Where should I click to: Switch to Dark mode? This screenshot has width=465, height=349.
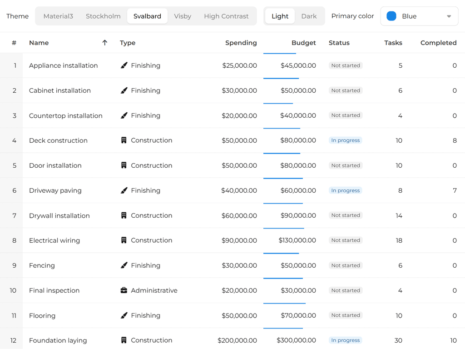click(x=309, y=16)
